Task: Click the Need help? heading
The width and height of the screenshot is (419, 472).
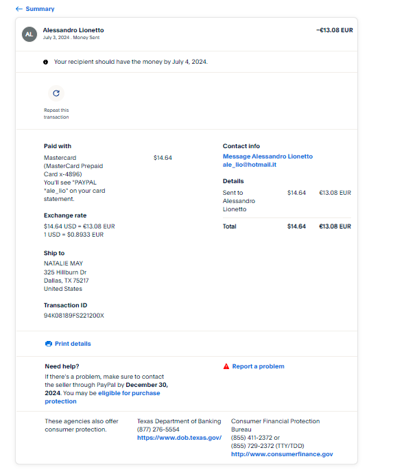Action: point(62,366)
